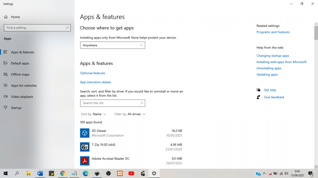Image resolution: width=318 pixels, height=178 pixels.
Task: Click the vertical scrollbar thumb
Action: [316, 33]
